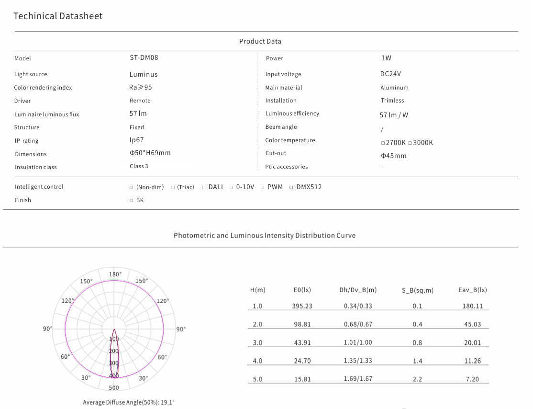Screen dimensions: 533x409
Task: Select the 0-10V dimming checkbox
Action: coord(232,187)
